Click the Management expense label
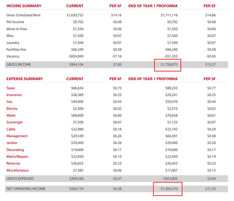 (x=17, y=136)
